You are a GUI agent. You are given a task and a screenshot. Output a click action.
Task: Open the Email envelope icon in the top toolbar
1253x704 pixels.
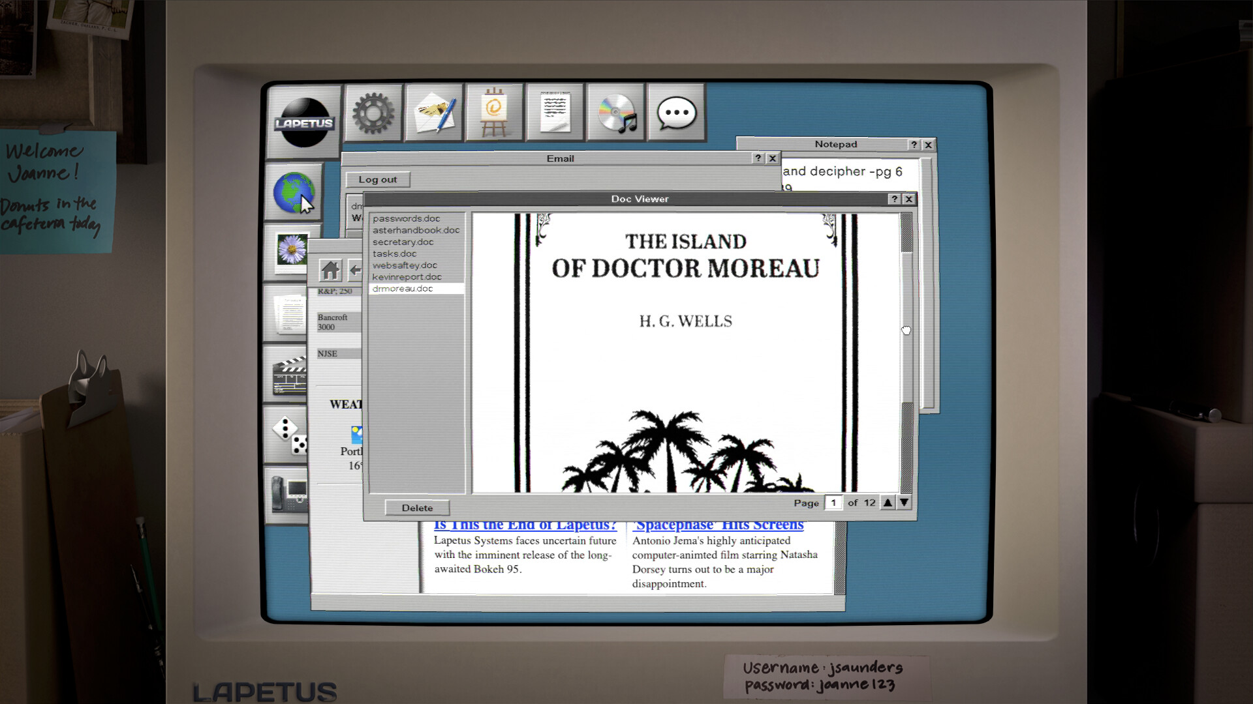(433, 112)
